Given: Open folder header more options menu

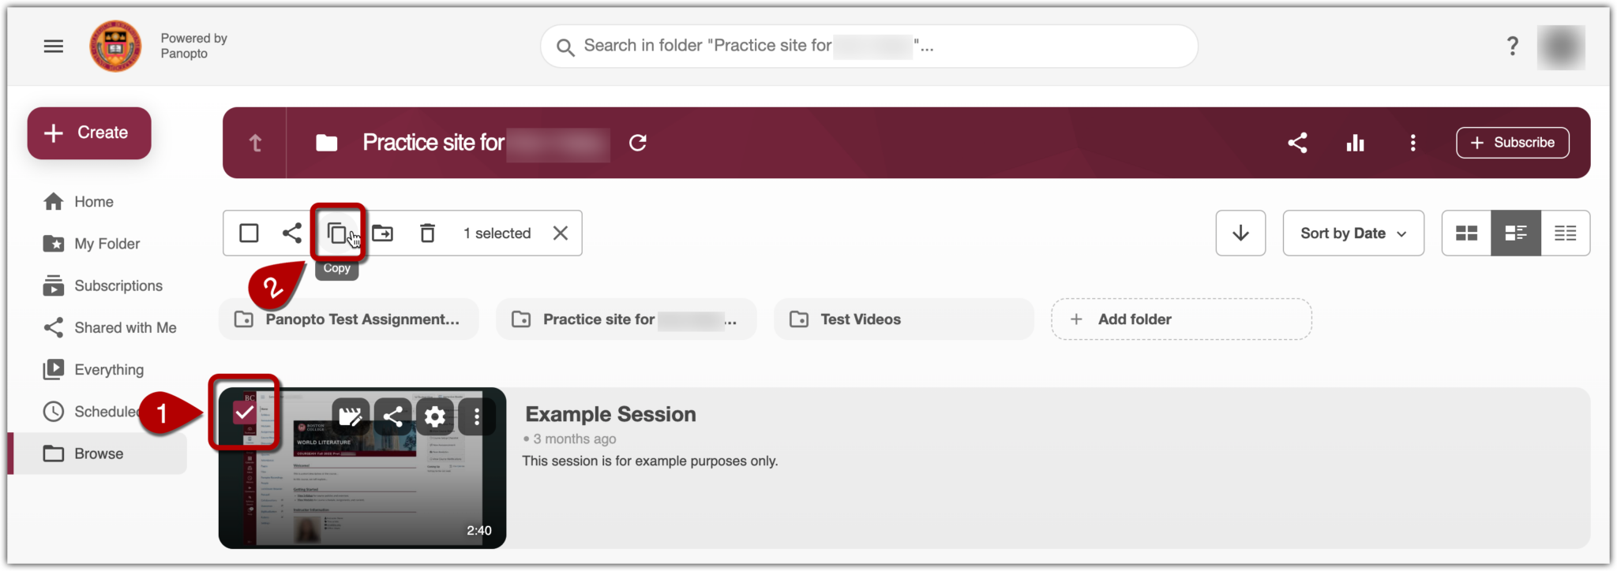Looking at the screenshot, I should [1413, 143].
